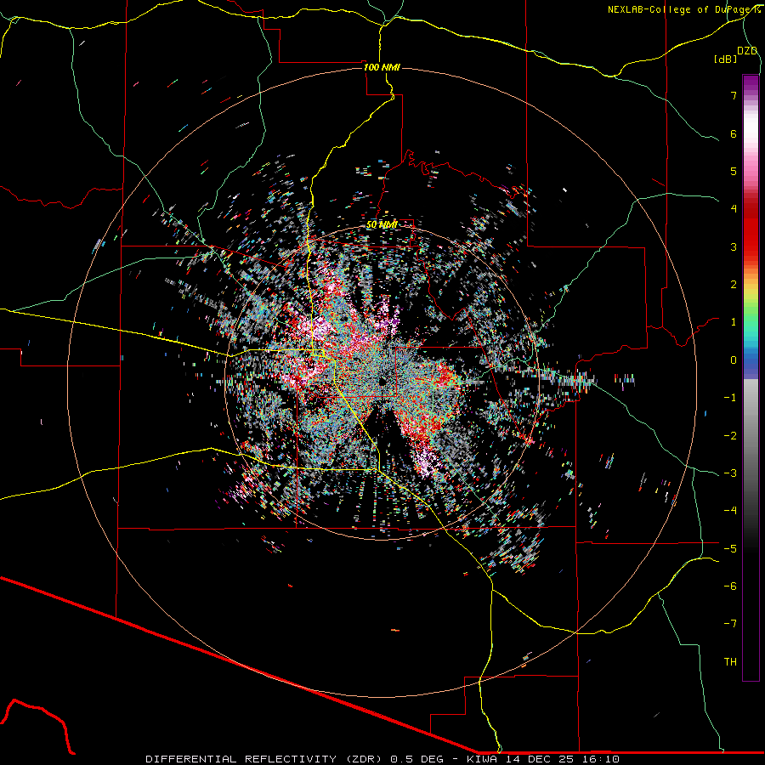Click the -5 value on color scale

730,549
